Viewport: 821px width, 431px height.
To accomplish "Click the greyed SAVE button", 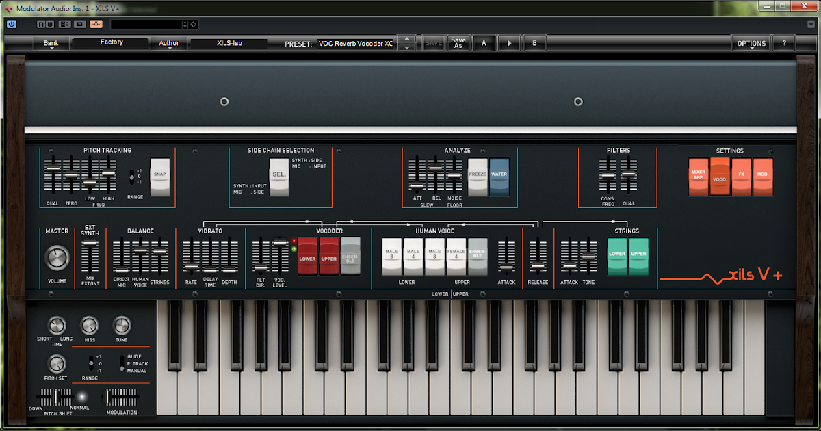I will point(434,43).
